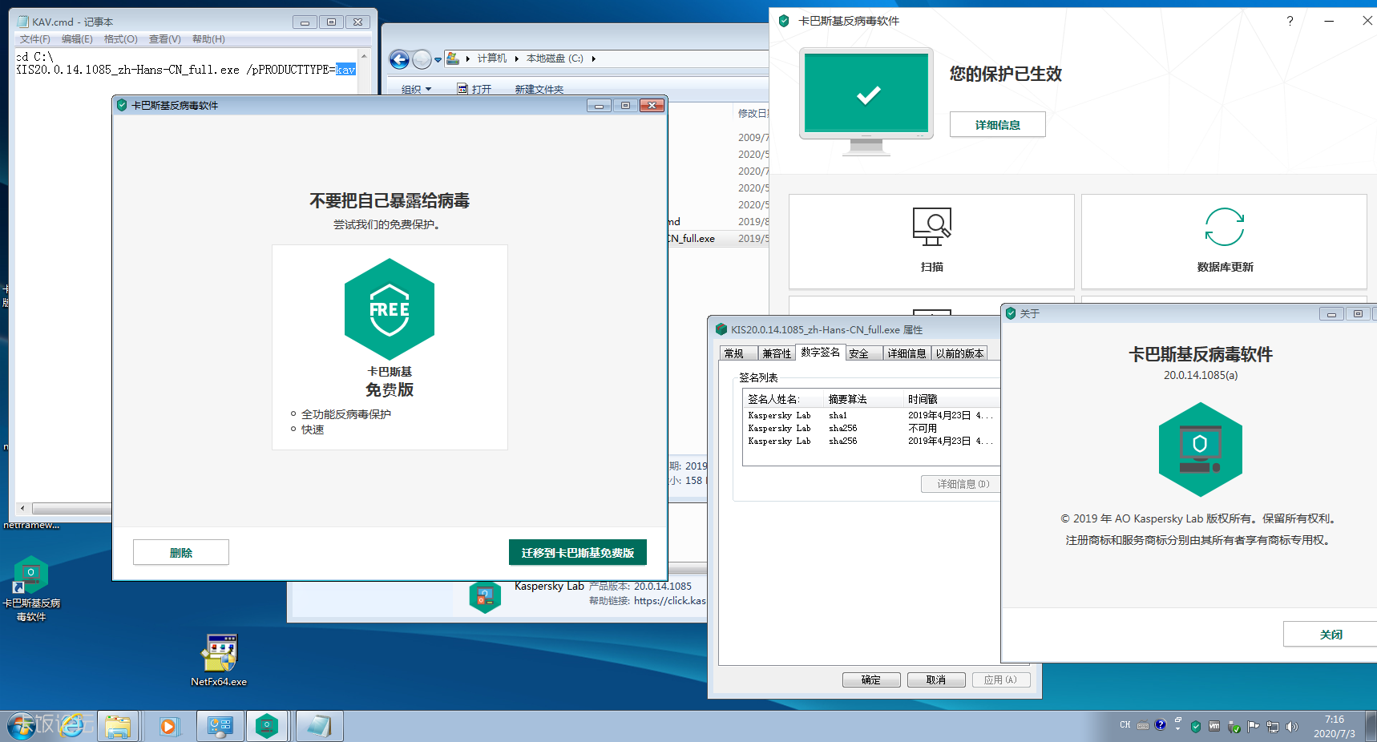
Task: Click the 关闭 button in About dialog
Action: [x=1331, y=634]
